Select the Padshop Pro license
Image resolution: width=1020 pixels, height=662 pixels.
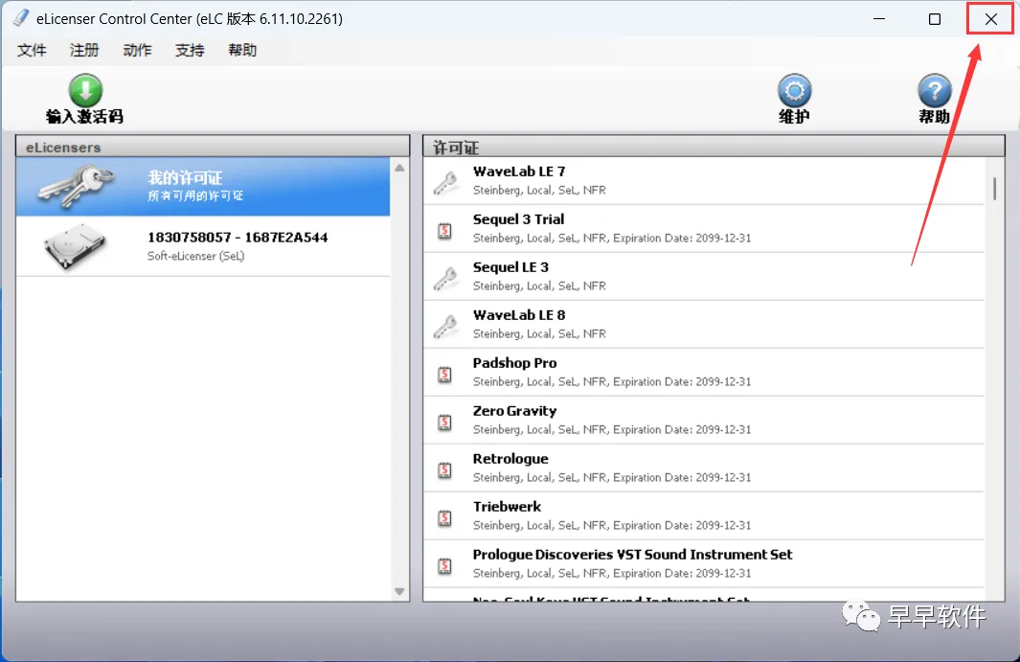(703, 373)
